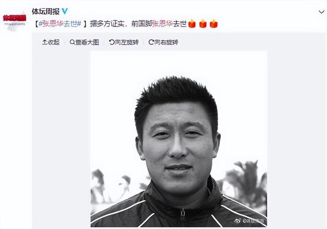Click the Weibo logo watermark on photo
This screenshot has height=229, width=327.
(238, 221)
